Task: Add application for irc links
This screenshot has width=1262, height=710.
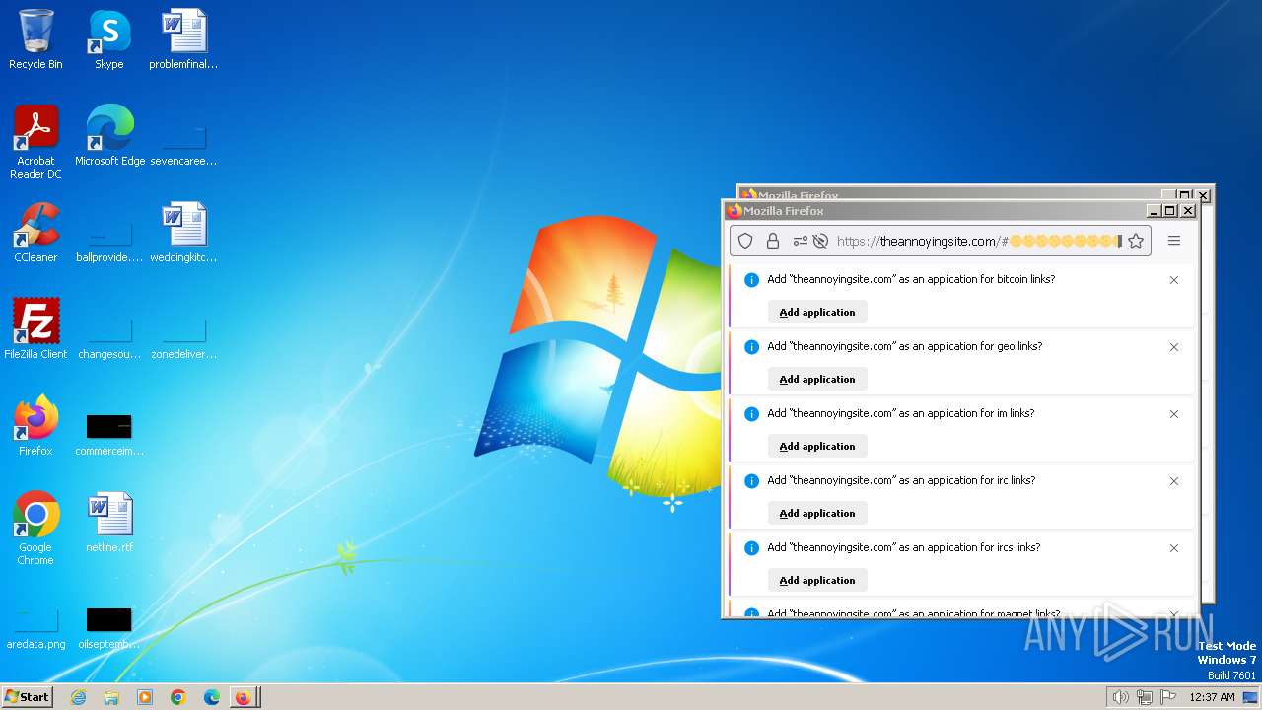Action: coord(817,513)
